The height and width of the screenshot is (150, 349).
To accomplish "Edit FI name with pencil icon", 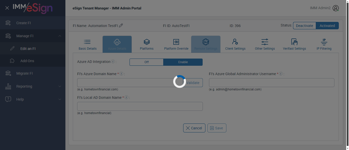I will (121, 25).
